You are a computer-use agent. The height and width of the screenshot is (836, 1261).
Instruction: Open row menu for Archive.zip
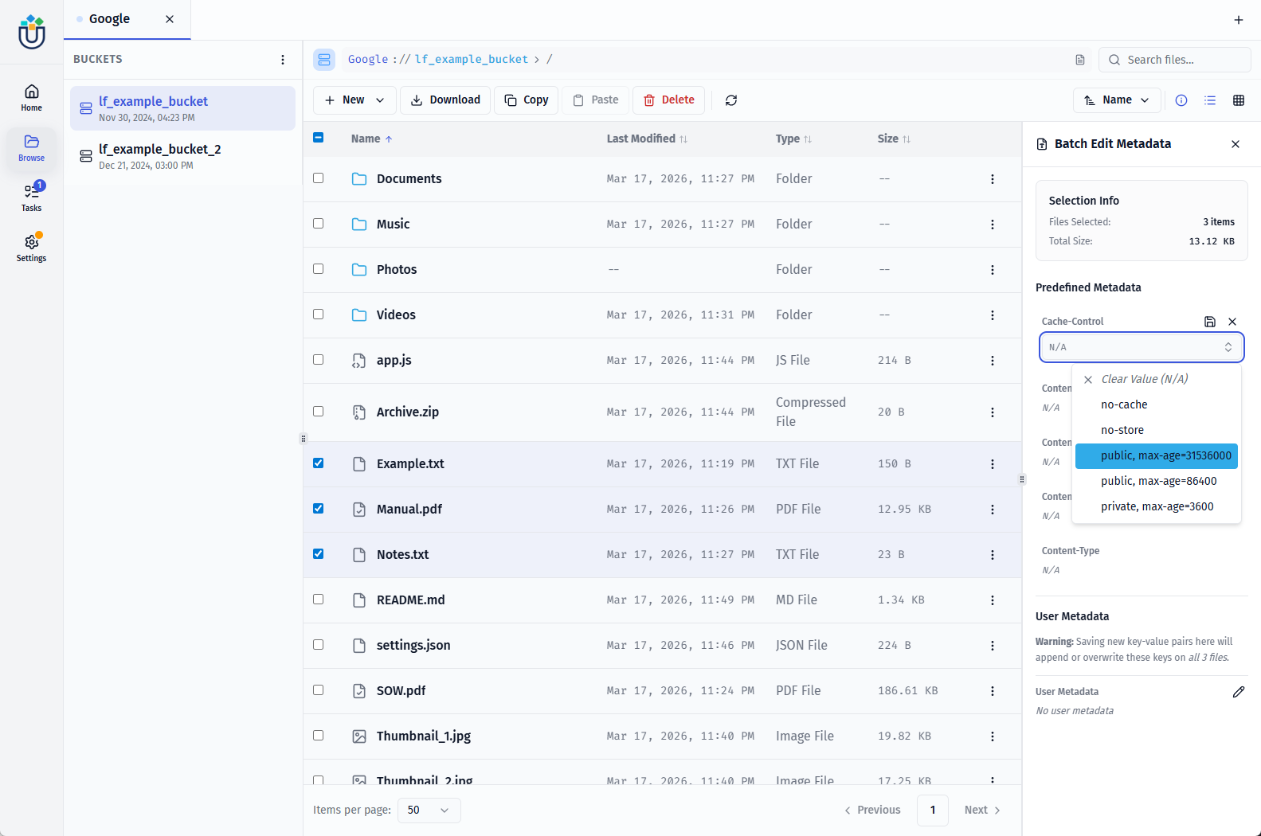[993, 412]
